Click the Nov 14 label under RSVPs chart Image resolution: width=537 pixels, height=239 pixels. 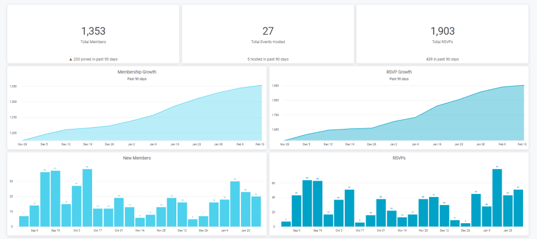[x=402, y=230]
